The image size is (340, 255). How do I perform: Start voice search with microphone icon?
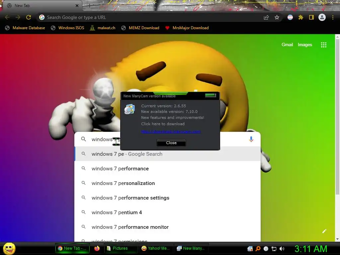(x=251, y=139)
